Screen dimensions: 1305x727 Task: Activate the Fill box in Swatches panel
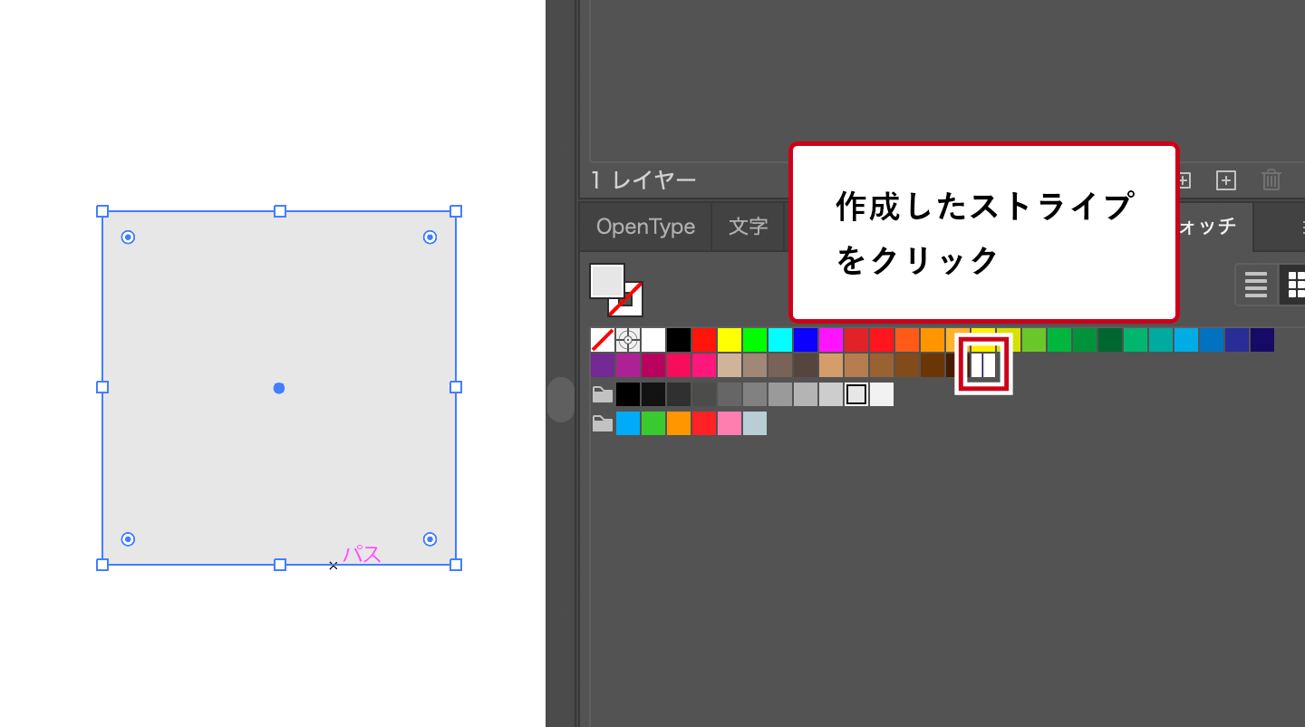point(606,280)
